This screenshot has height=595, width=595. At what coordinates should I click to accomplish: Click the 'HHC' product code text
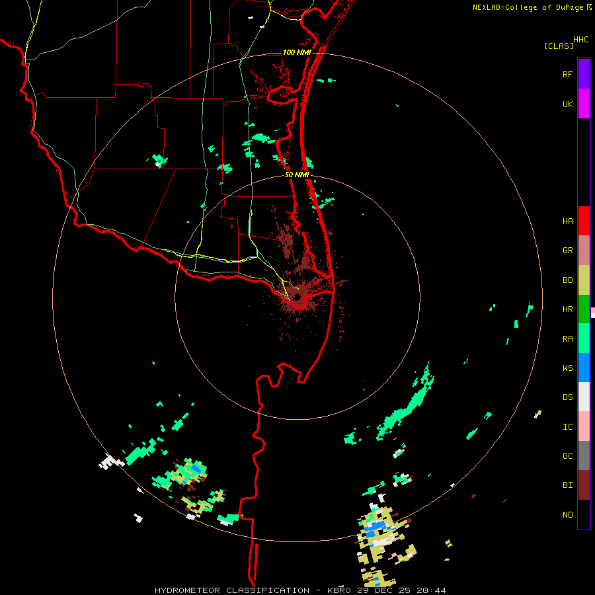pyautogui.click(x=580, y=40)
